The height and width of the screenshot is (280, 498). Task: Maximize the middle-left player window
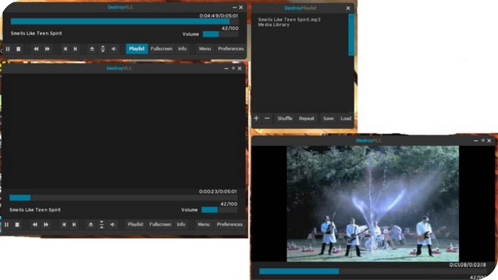click(233, 68)
